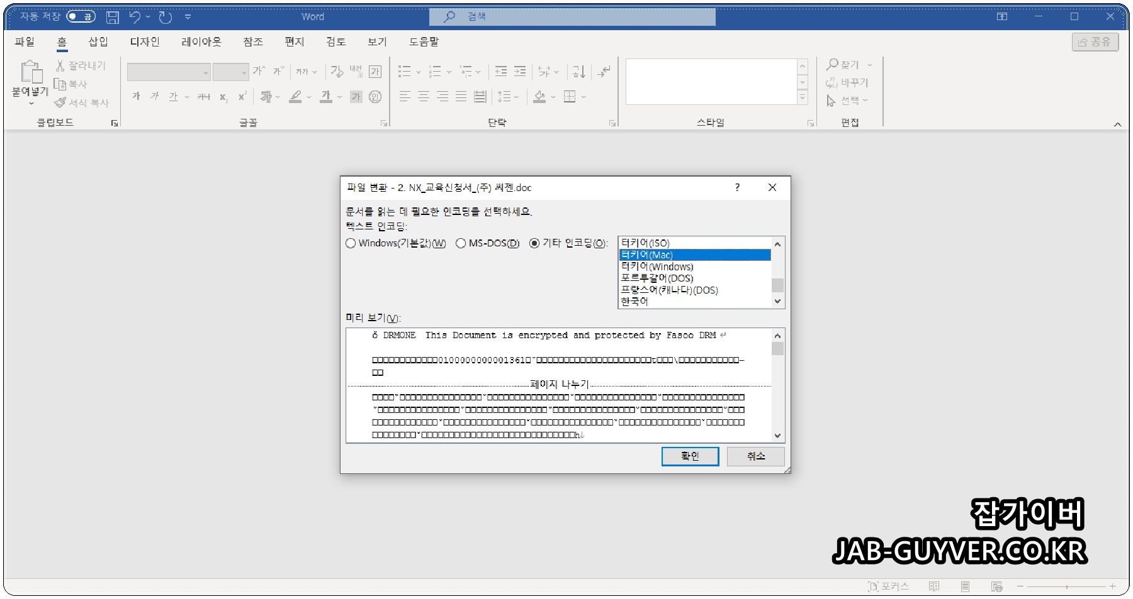Select 한국어 in encoding list

click(694, 302)
